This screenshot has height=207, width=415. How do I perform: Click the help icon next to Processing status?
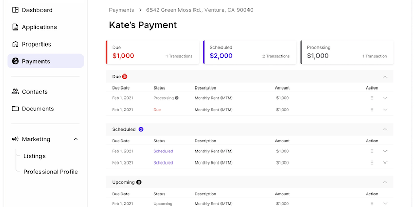coord(177,98)
